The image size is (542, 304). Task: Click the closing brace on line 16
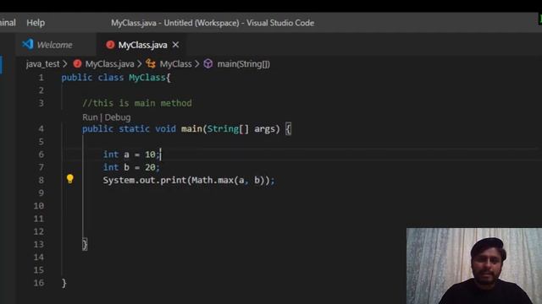tap(64, 283)
